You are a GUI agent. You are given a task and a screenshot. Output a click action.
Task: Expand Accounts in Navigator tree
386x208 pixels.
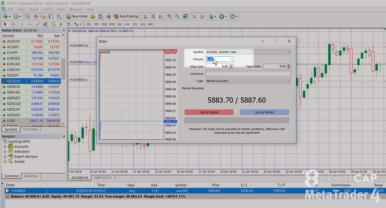coord(5,147)
